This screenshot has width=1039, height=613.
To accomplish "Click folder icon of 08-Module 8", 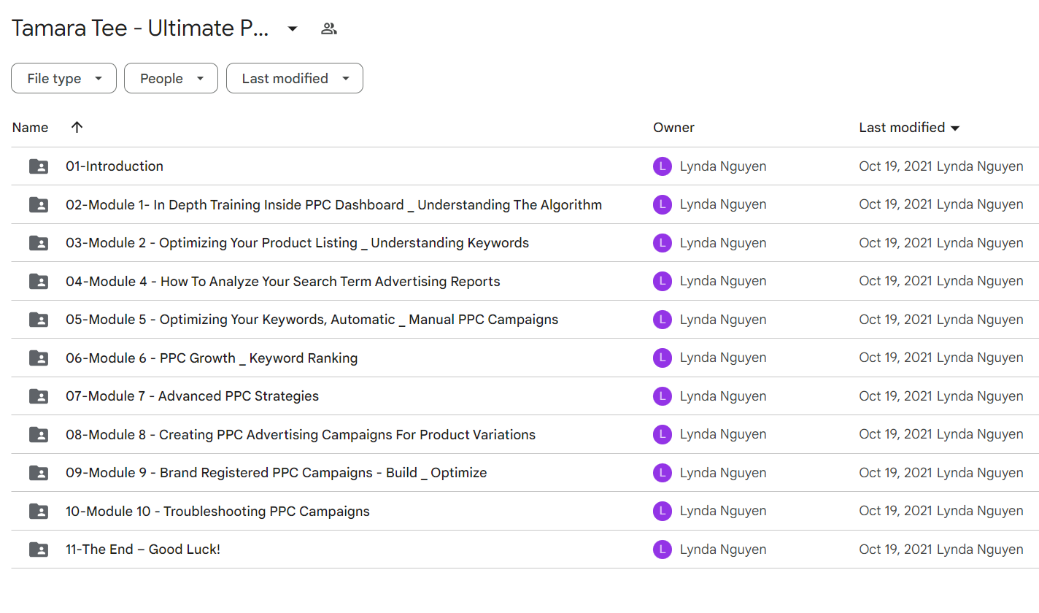I will coord(39,434).
